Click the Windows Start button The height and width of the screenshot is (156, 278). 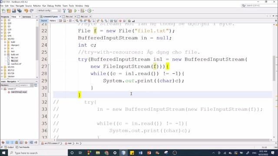pyautogui.click(x=4, y=153)
